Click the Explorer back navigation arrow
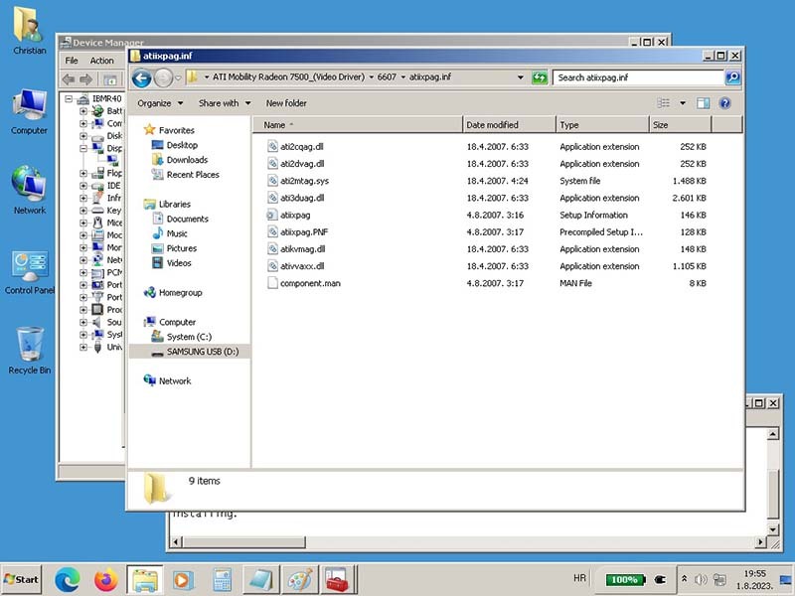795x596 pixels. 141,77
